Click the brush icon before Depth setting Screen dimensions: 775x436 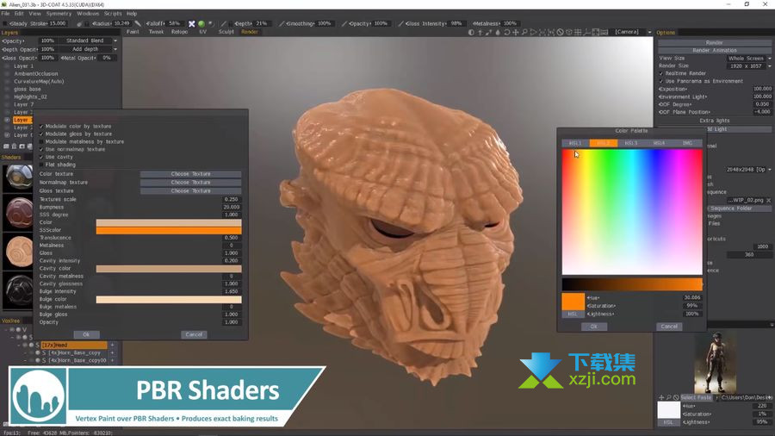click(x=224, y=24)
